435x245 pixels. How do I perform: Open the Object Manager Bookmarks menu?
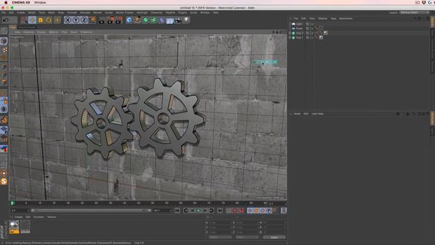pos(346,18)
